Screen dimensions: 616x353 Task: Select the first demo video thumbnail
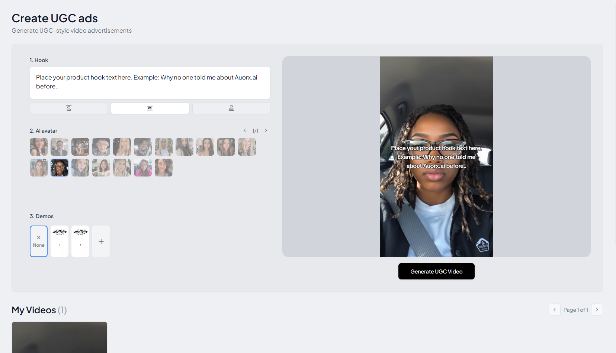pyautogui.click(x=59, y=241)
